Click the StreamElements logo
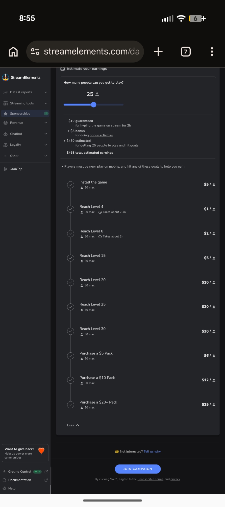 pos(6,77)
